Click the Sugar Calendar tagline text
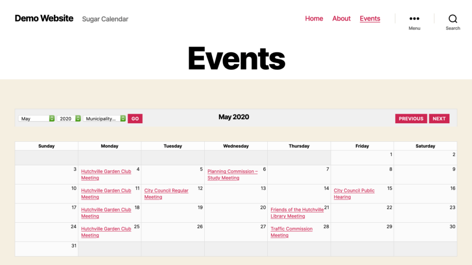 (x=105, y=19)
